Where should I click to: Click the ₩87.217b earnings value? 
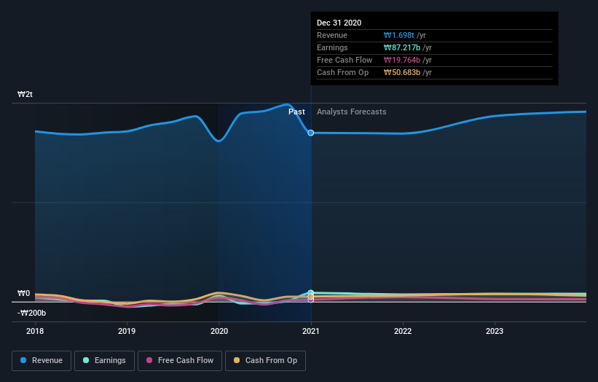402,47
